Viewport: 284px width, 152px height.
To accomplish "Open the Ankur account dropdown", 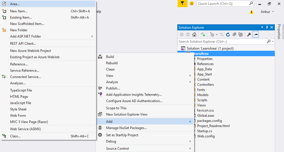I will pos(267,12).
